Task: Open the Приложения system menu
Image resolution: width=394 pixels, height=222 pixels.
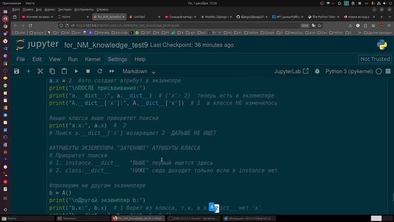Action: [x=12, y=3]
